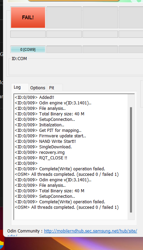
Task: Open the Options tab
Action: (x=38, y=88)
